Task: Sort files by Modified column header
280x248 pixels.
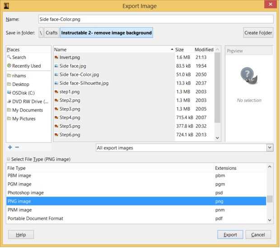Action: (x=204, y=50)
